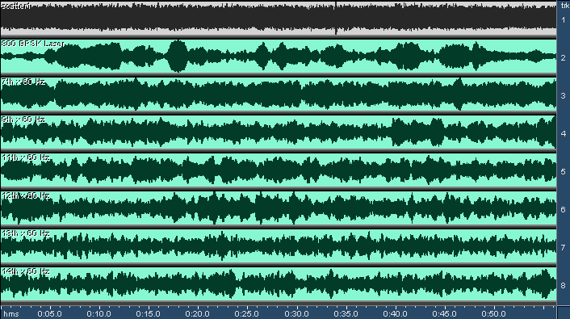Click the trk column header
Viewport: 570px width, 319px height.
click(565, 6)
